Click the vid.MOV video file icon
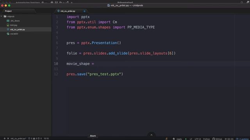 [8, 34]
